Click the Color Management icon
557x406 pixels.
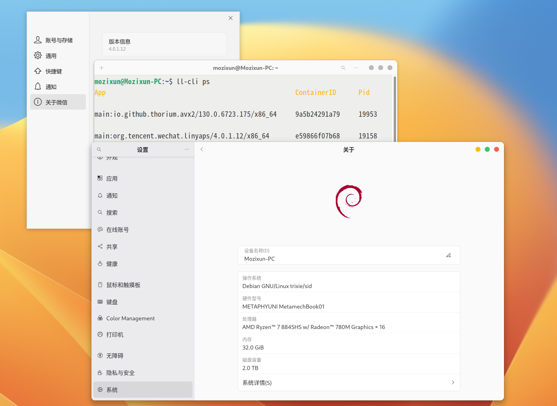[100, 318]
